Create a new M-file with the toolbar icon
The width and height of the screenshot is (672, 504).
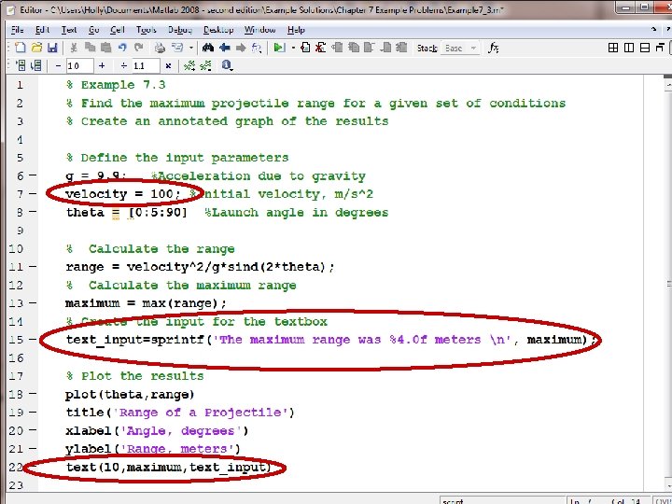tap(21, 48)
